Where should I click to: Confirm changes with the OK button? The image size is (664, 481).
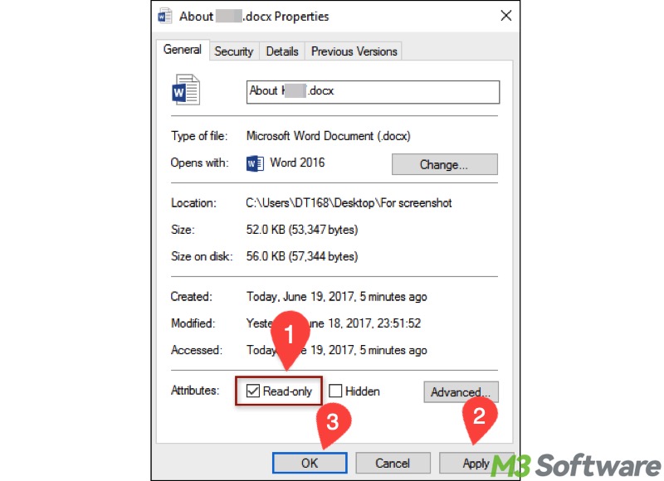[310, 463]
